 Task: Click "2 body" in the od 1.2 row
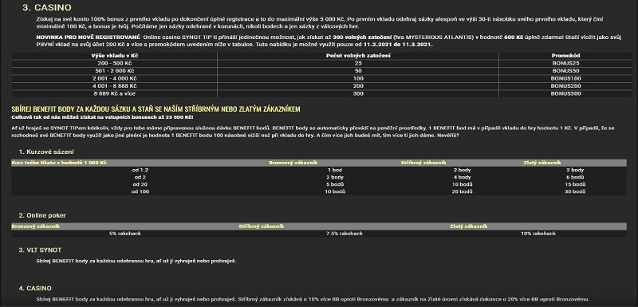click(x=463, y=170)
